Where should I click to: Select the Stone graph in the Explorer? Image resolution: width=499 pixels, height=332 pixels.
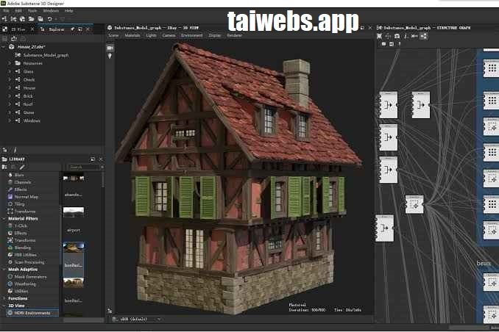[28, 112]
